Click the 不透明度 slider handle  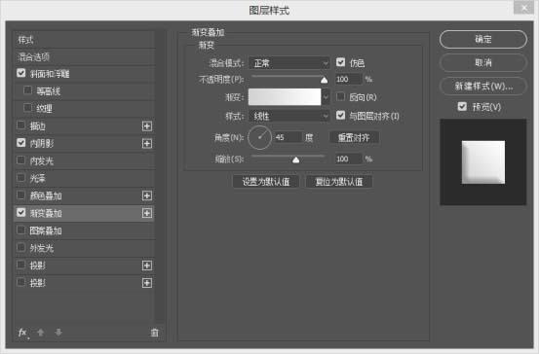tap(324, 80)
